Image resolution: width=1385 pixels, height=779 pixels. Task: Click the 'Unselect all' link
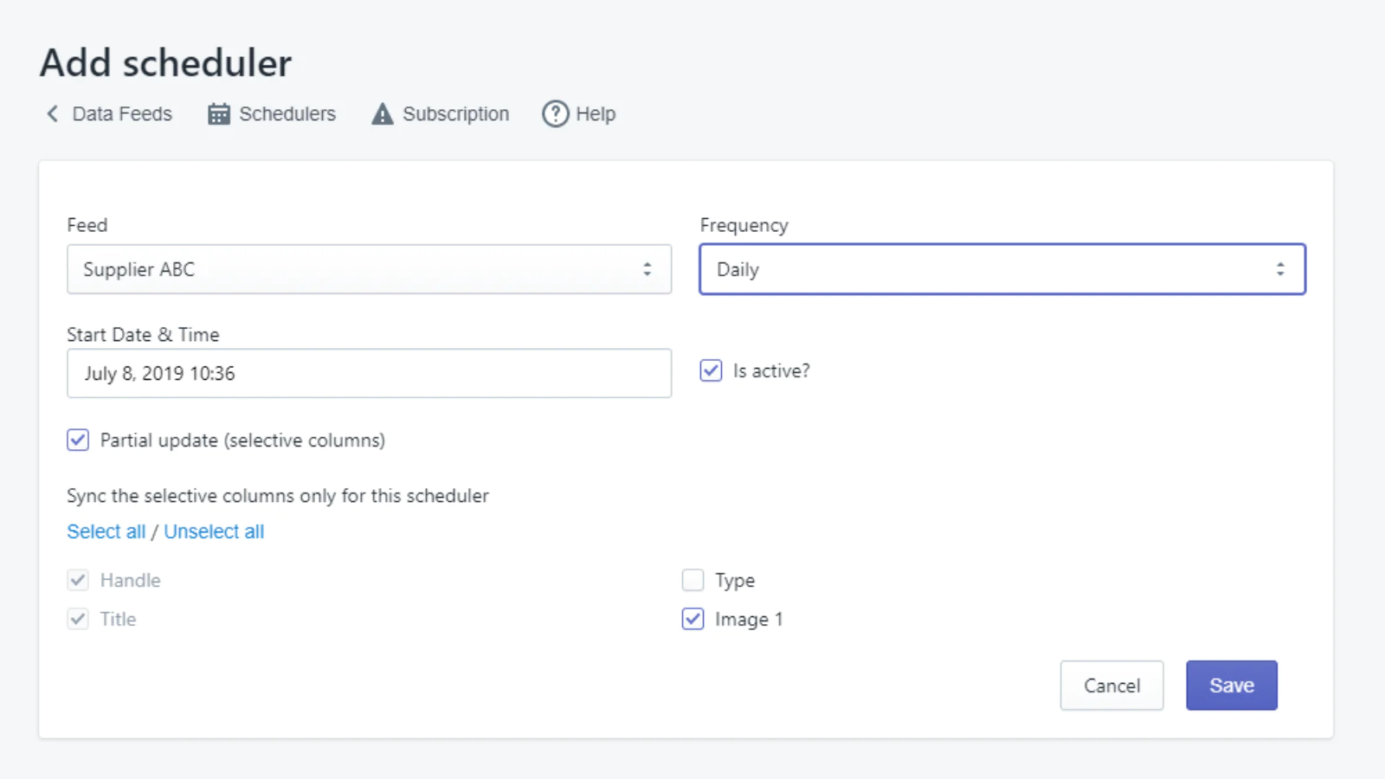coord(214,531)
